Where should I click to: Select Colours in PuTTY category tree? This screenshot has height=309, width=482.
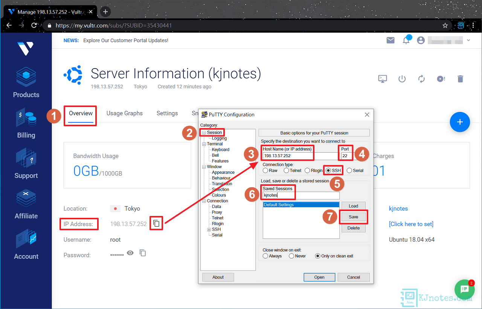(x=219, y=195)
